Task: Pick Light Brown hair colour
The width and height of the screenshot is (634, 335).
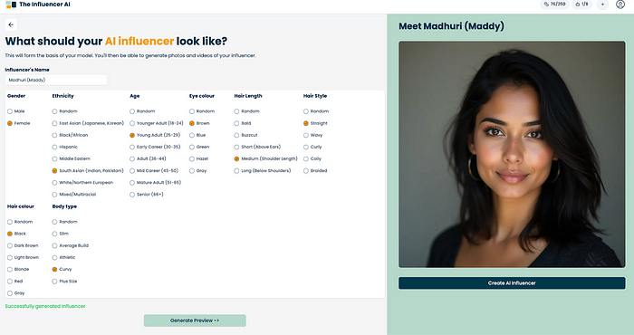Action: [x=24, y=257]
